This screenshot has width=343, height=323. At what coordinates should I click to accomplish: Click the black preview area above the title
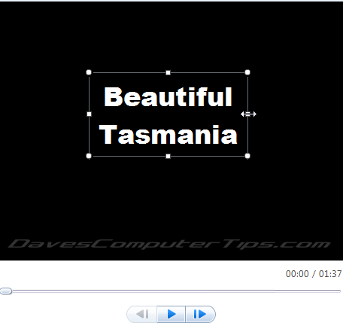(171, 36)
